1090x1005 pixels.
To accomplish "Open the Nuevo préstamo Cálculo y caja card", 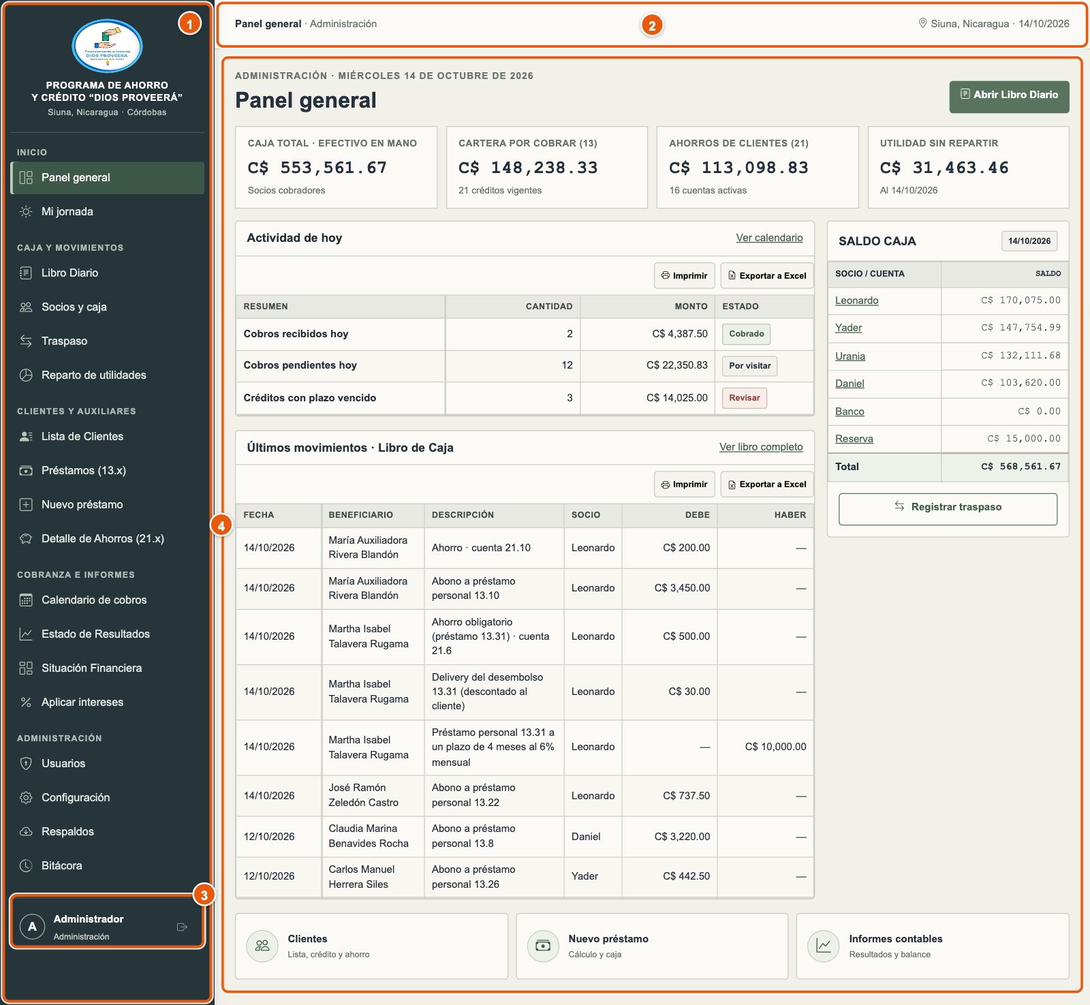I will (652, 946).
